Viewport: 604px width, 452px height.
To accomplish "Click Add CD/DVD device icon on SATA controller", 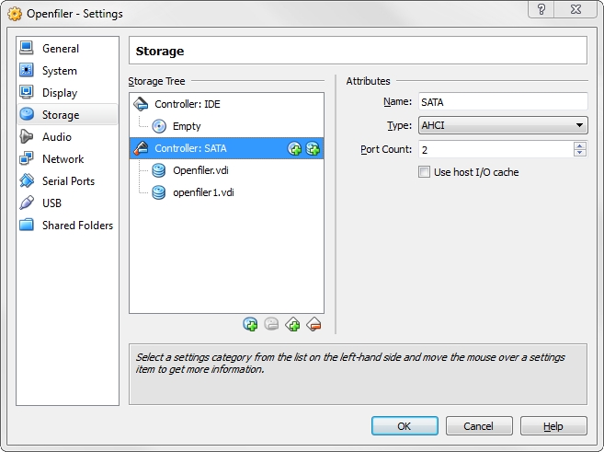I will click(x=295, y=148).
